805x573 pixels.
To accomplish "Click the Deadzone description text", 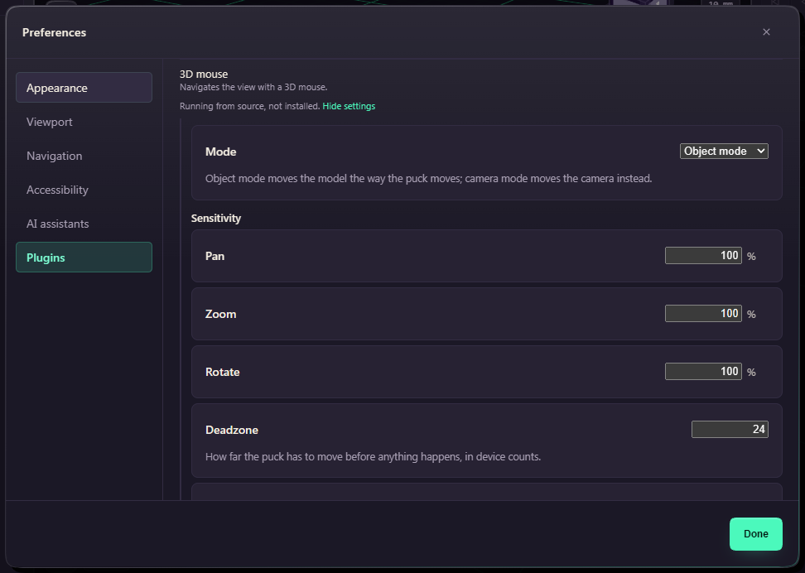I will (x=374, y=456).
